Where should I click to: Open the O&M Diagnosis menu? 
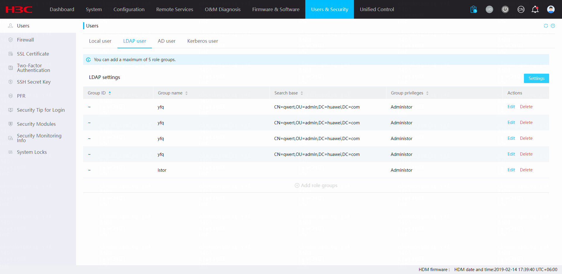pos(223,9)
